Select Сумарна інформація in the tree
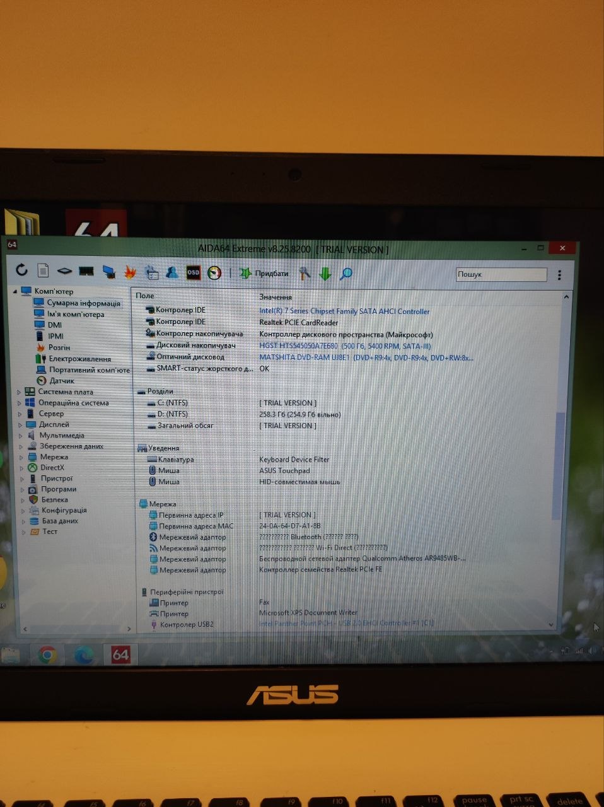604x807 pixels. point(83,303)
